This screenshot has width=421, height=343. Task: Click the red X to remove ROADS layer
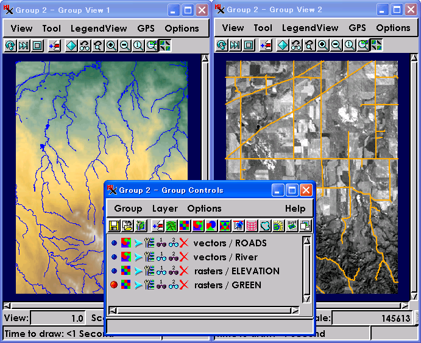183,243
